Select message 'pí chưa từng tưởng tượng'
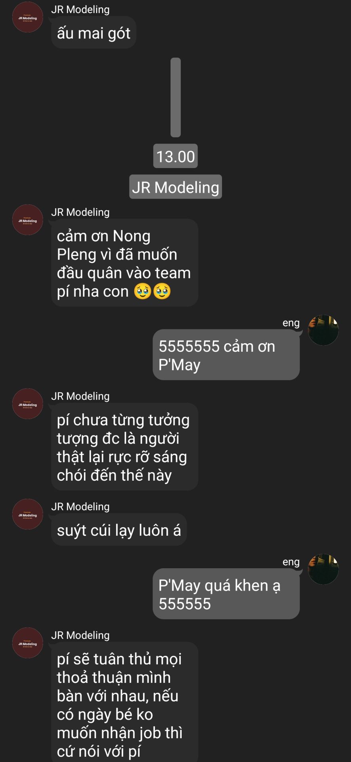Image resolution: width=351 pixels, height=762 pixels. pyautogui.click(x=124, y=447)
